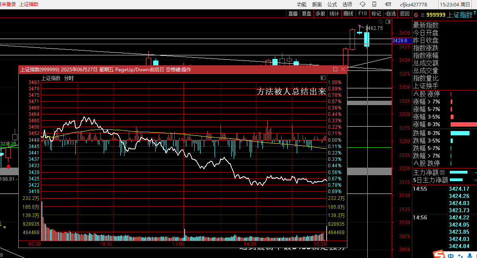
Task: Click the 跌幅 0-3% cyan bar
Action: pos(460,133)
